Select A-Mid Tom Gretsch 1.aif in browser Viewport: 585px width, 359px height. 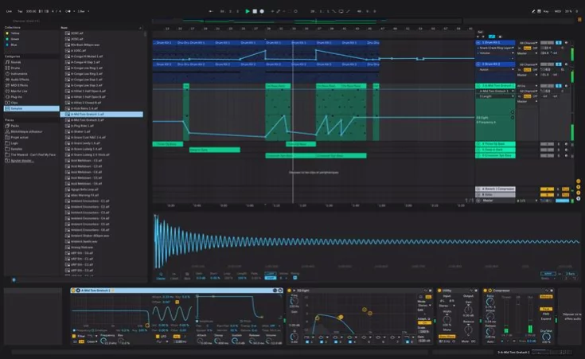click(x=102, y=114)
